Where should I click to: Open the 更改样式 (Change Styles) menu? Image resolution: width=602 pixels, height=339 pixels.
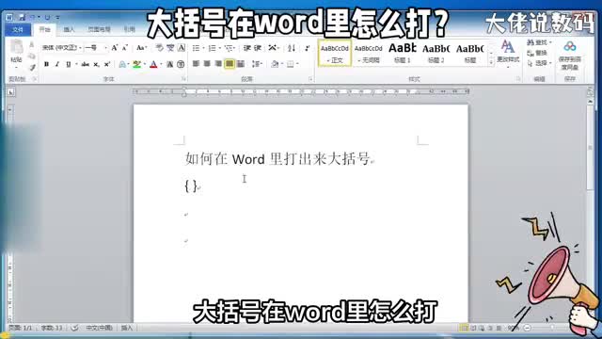click(x=508, y=54)
